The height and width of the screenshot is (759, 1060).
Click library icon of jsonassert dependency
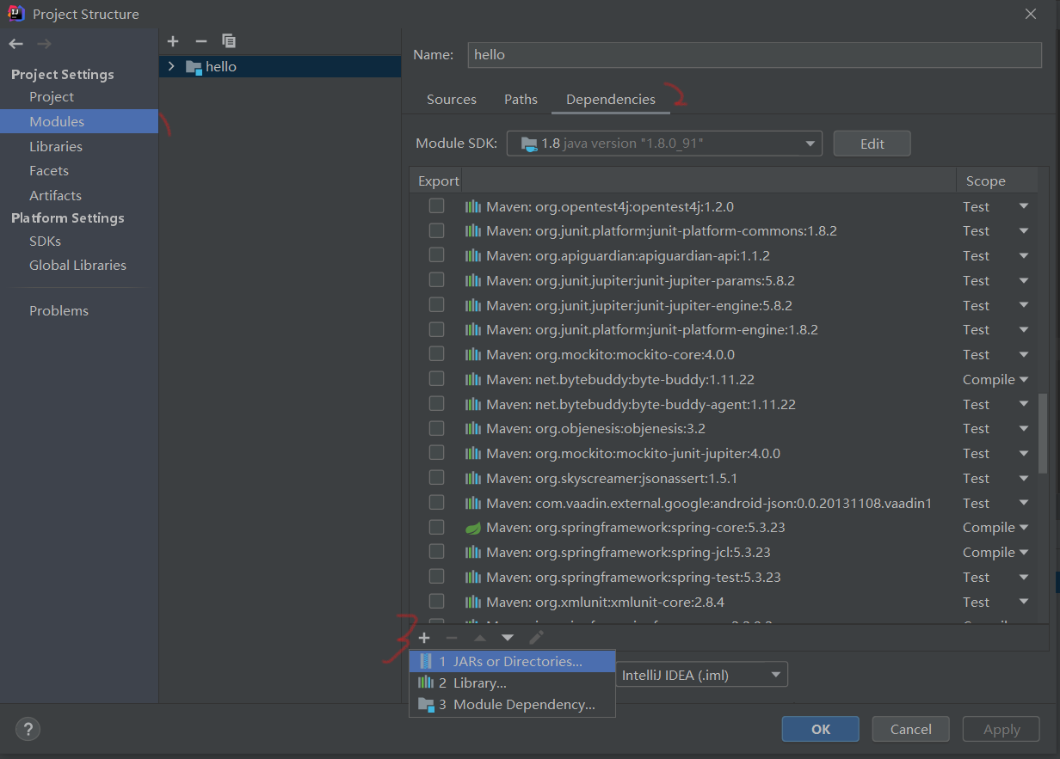point(473,478)
